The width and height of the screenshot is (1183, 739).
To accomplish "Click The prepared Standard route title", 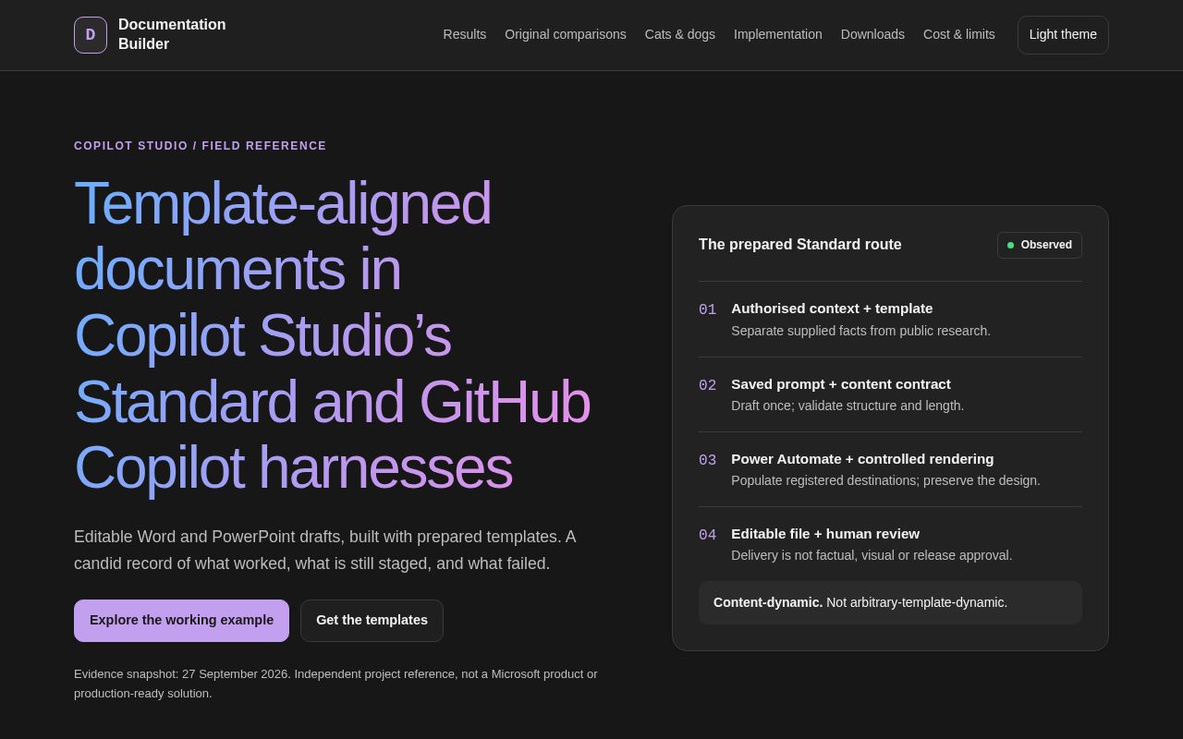I will click(800, 245).
